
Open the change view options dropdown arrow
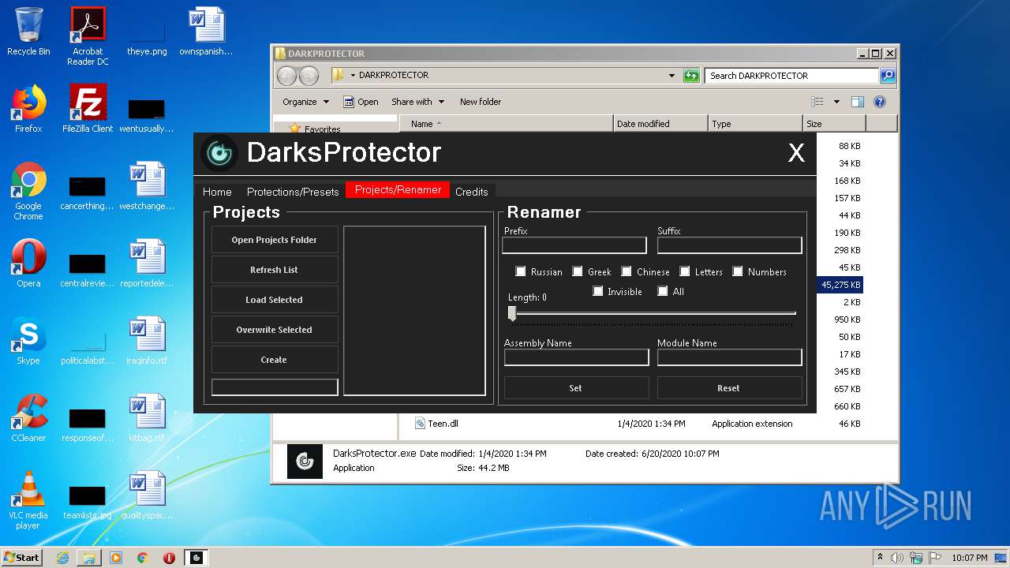point(836,102)
